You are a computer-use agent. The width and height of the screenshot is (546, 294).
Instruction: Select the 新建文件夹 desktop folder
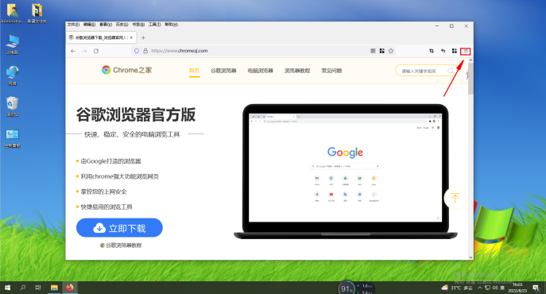click(37, 14)
